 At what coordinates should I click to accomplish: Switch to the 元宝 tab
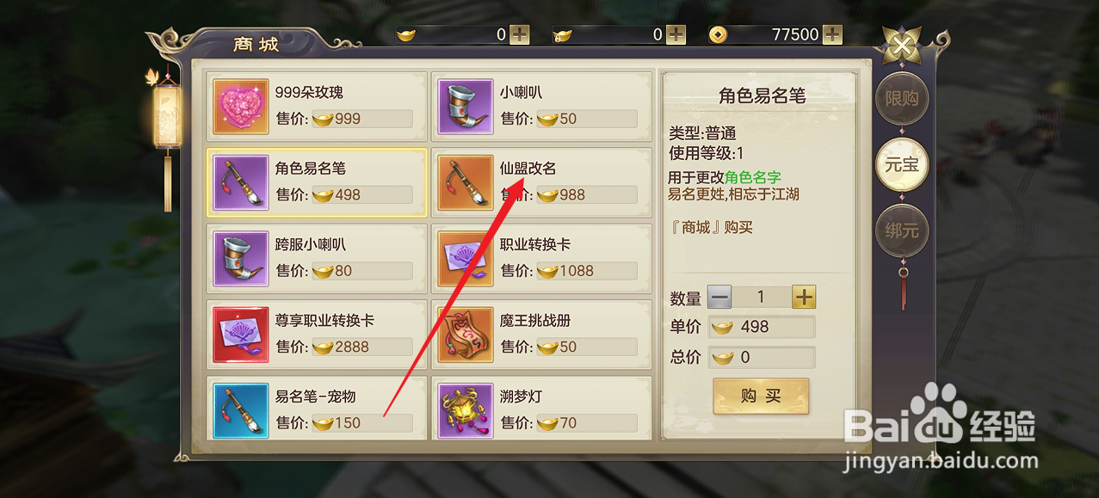tap(902, 164)
